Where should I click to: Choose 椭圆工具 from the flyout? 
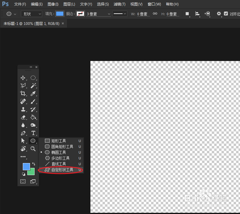click(x=61, y=152)
